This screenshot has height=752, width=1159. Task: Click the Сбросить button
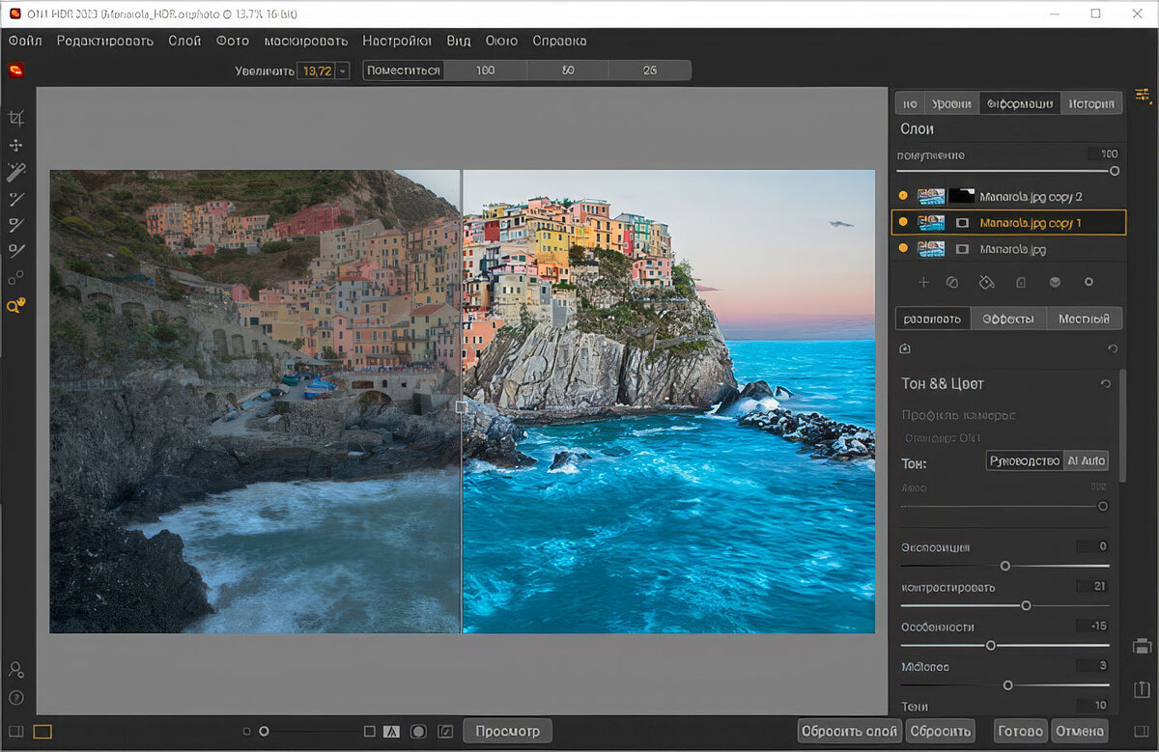pyautogui.click(x=941, y=731)
